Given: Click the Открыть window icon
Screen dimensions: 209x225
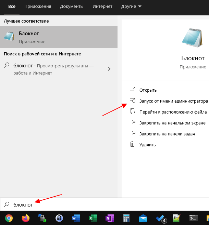Looking at the screenshot, I should click(132, 89).
